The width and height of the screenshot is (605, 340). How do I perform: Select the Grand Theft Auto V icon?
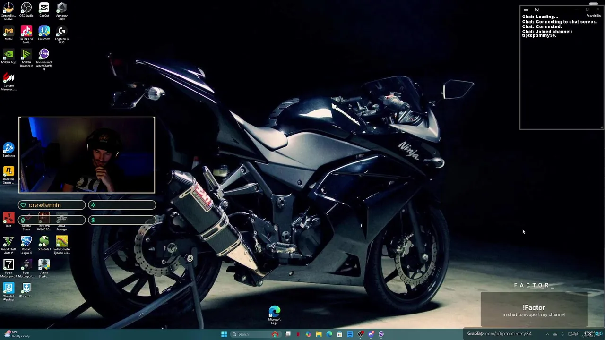pos(9,246)
